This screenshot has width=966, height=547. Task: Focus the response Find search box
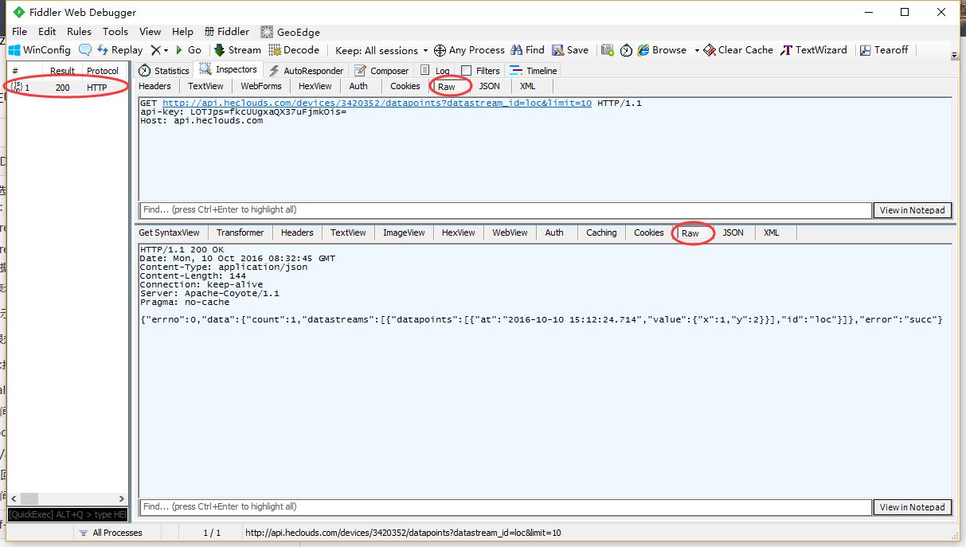pyautogui.click(x=506, y=507)
